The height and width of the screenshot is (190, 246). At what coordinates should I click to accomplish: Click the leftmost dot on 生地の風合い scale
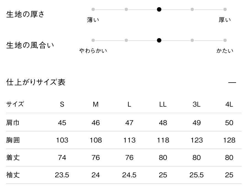pyautogui.click(x=93, y=40)
